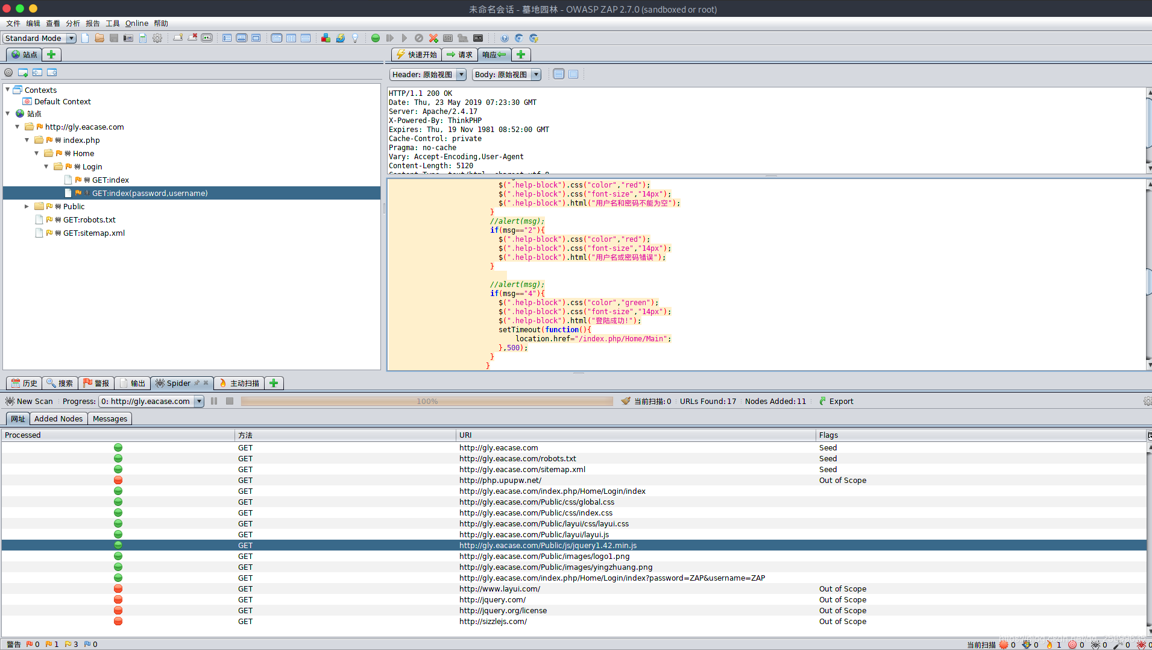The image size is (1152, 650).
Task: Click the request and response side-by-side layout icon
Action: click(x=291, y=38)
